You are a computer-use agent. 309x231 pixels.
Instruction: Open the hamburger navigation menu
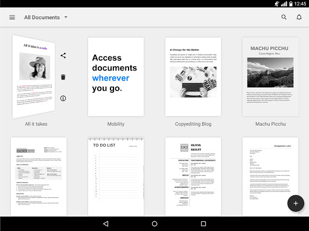click(12, 17)
